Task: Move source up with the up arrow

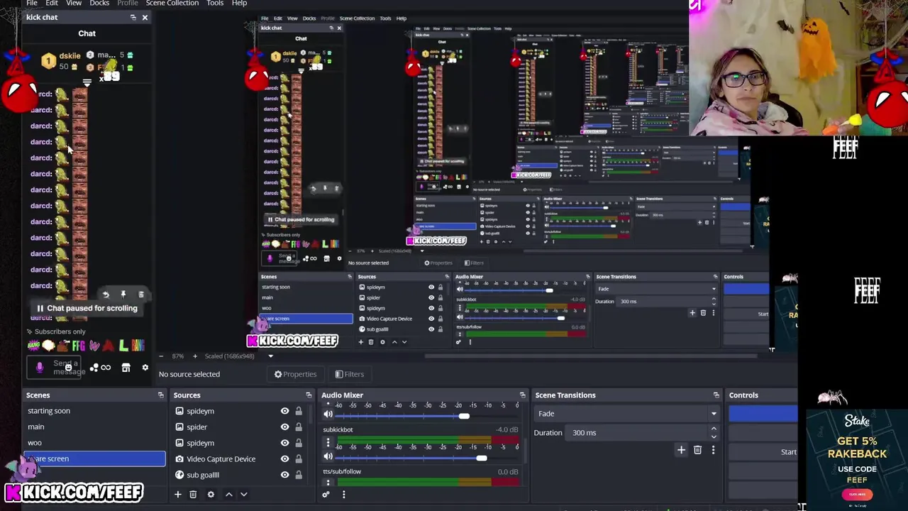Action: coord(228,495)
